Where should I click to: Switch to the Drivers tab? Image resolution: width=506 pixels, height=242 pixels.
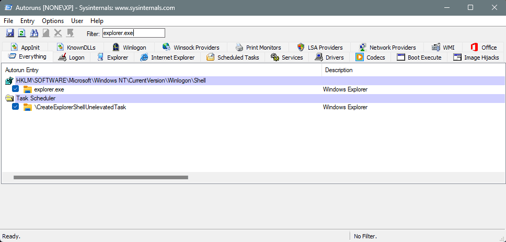329,57
